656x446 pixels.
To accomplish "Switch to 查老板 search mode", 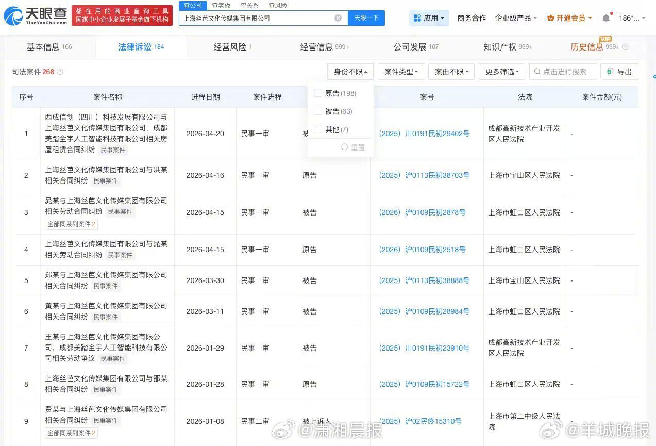I will point(221,5).
